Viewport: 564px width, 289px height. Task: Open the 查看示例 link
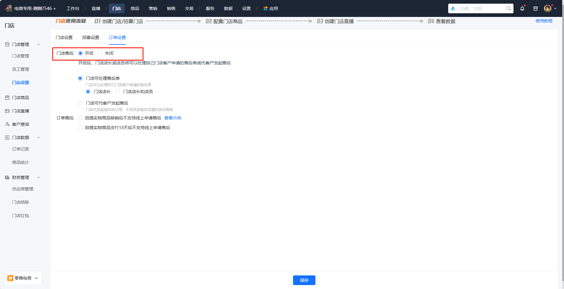click(173, 118)
